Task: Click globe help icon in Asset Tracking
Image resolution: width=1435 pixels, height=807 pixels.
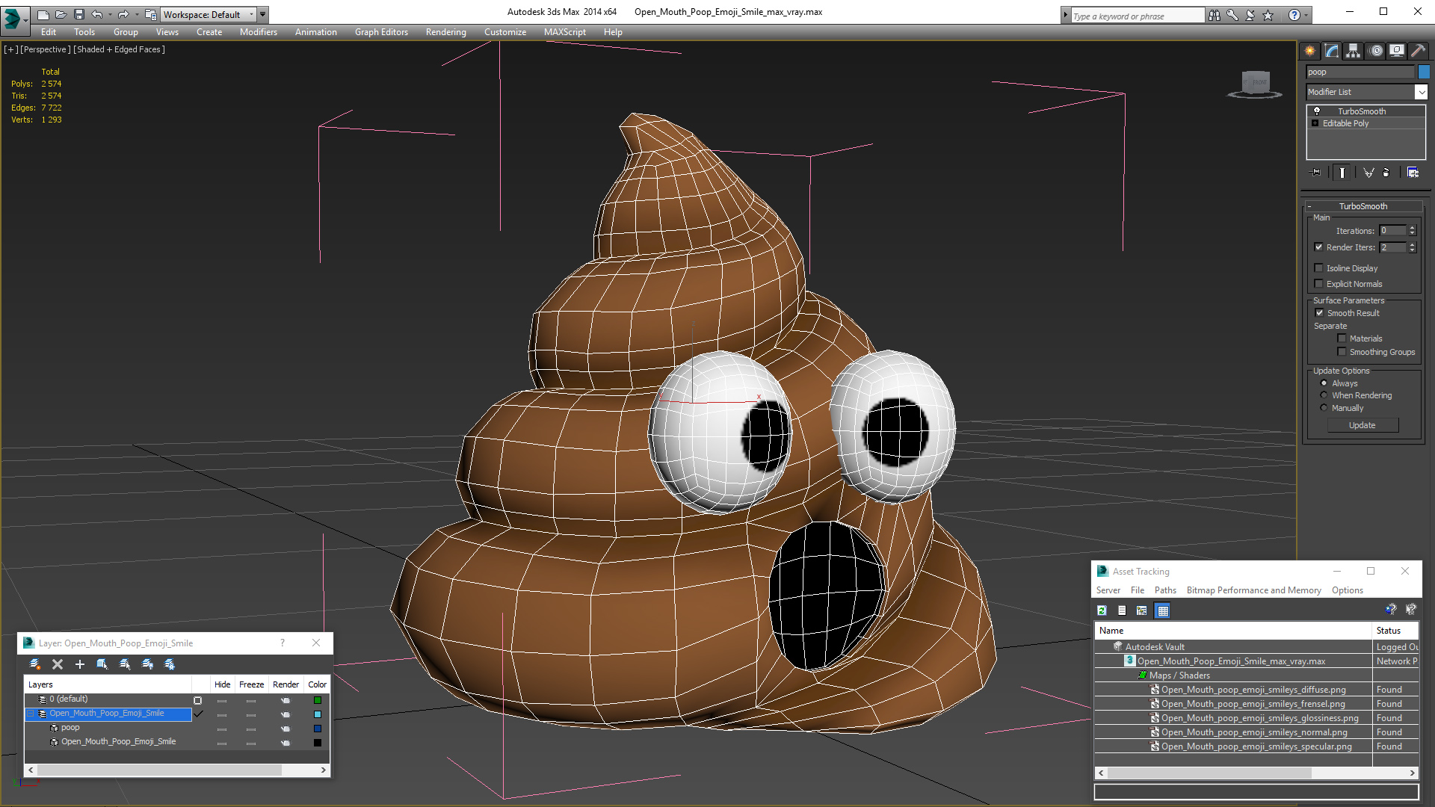Action: 1390,610
